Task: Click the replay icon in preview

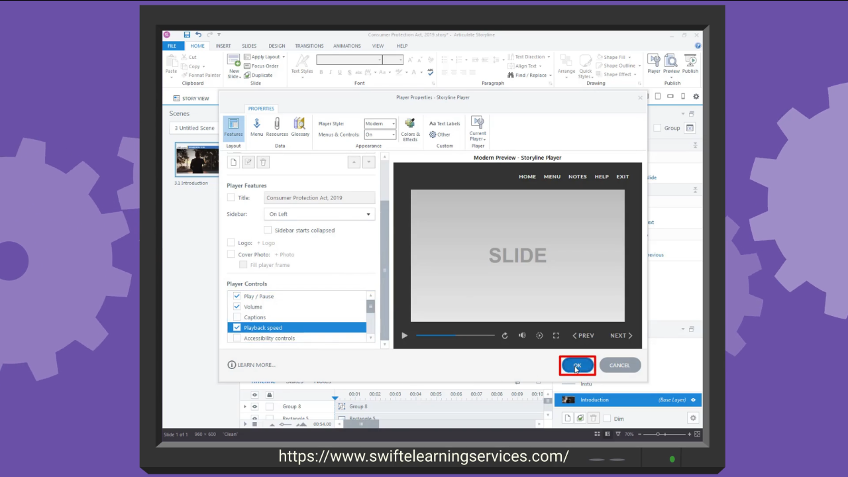Action: coord(505,336)
